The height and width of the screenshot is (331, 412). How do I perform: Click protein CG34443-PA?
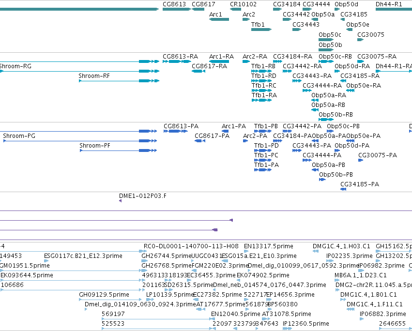[297, 150]
